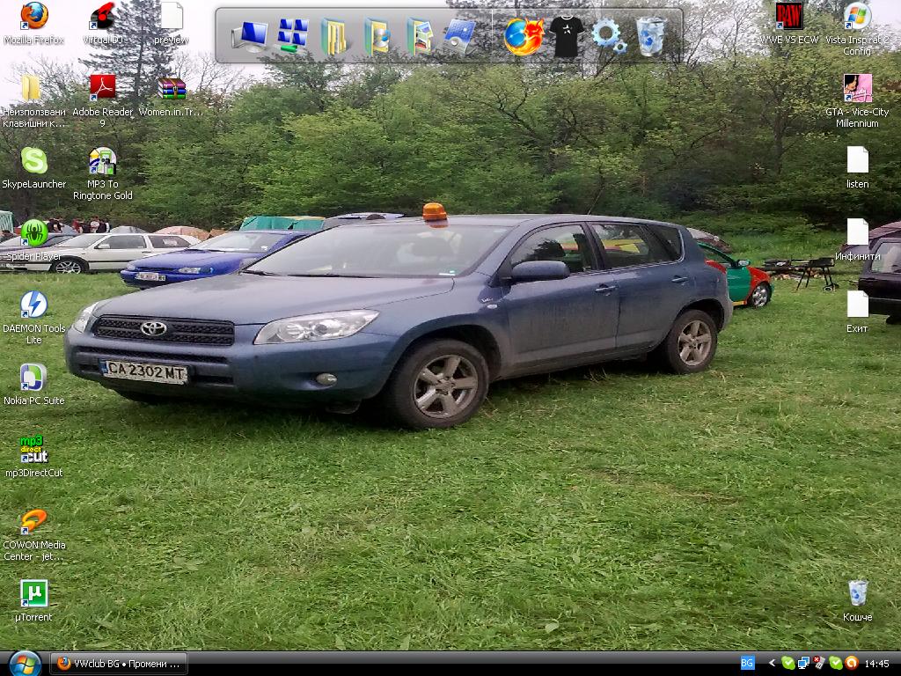The height and width of the screenshot is (676, 901).
Task: Switch to VWclub BG Firefox taskbar window
Action: (x=120, y=663)
